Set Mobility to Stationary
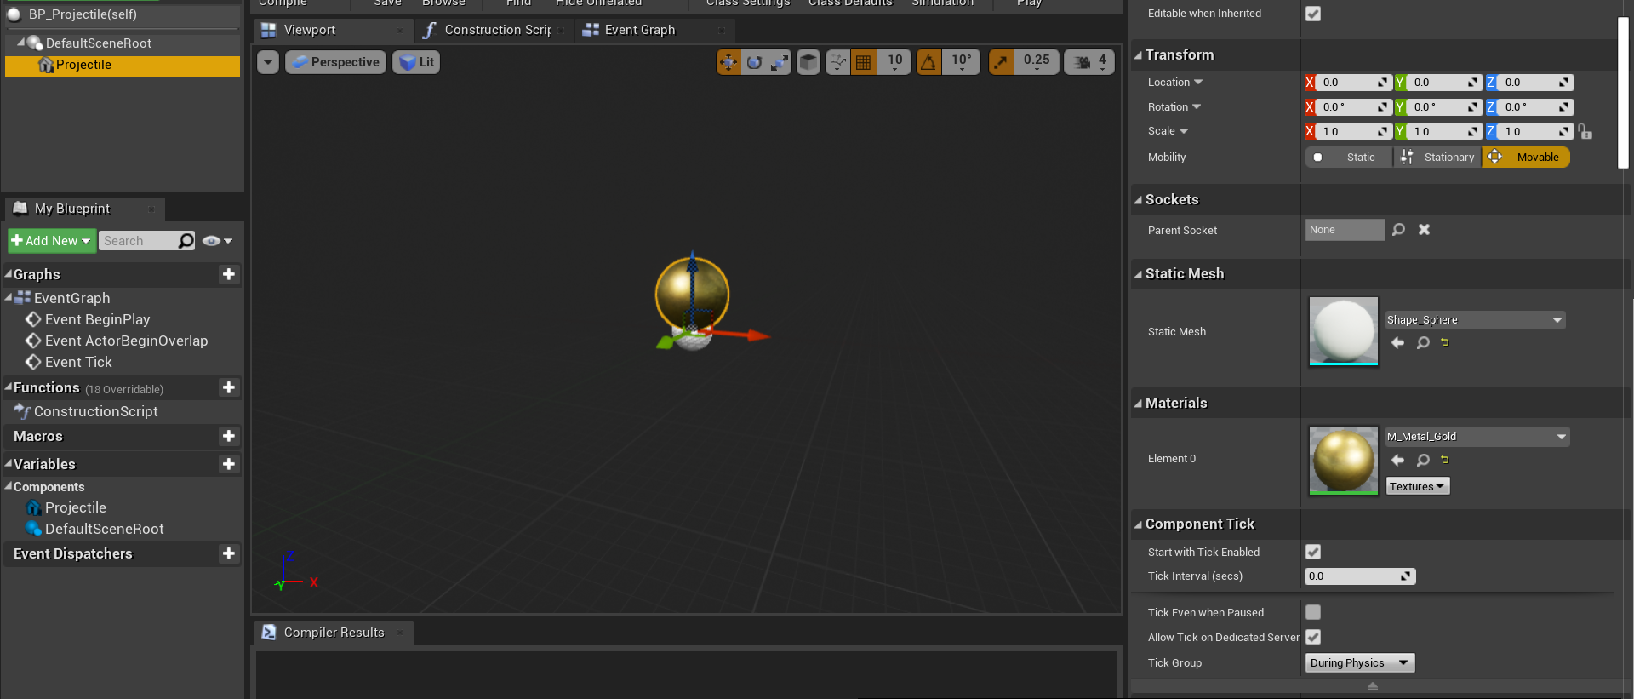This screenshot has width=1634, height=699. click(1438, 158)
